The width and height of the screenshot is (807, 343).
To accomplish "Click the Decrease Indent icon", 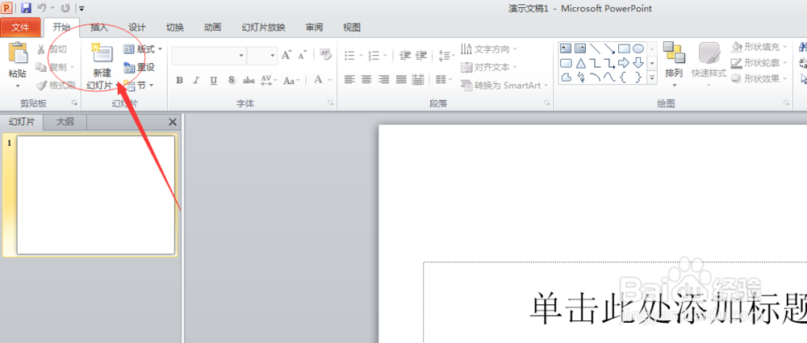I will point(405,55).
